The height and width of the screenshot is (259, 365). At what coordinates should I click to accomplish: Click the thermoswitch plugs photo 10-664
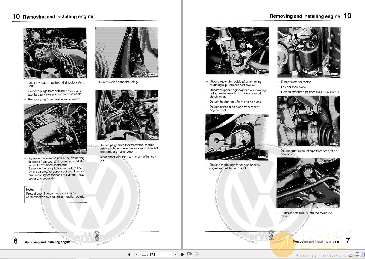[x=127, y=115]
